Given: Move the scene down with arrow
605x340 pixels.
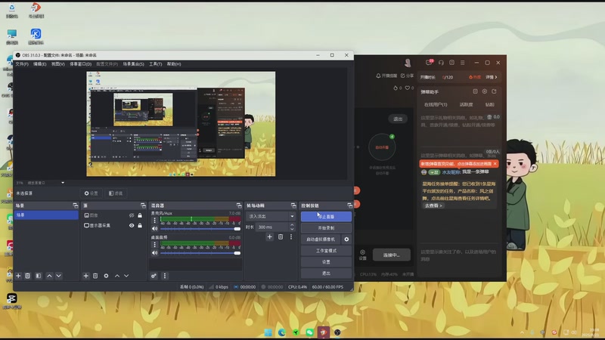Looking at the screenshot, I should 59,276.
